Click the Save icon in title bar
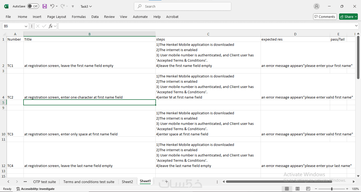The height and width of the screenshot is (192, 361). coord(45,6)
